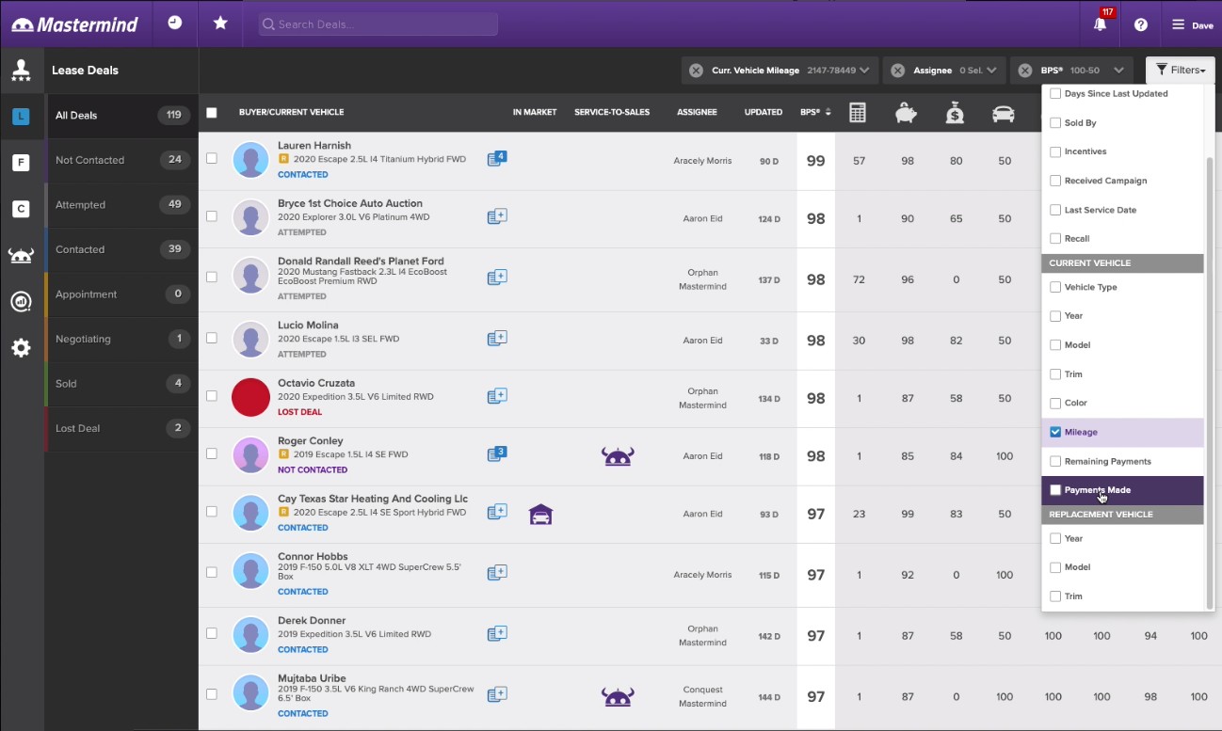Open Derek Donner's deal
Image resolution: width=1222 pixels, height=731 pixels.
[311, 621]
